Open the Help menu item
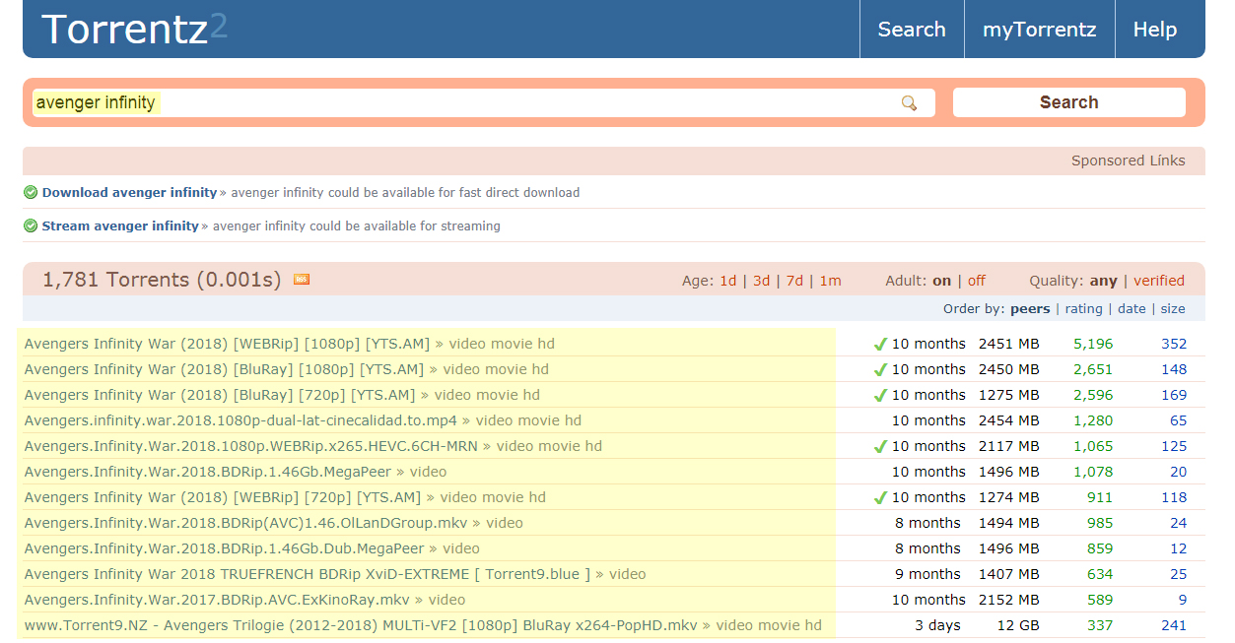Viewport: 1235px width, 643px height. coord(1154,30)
